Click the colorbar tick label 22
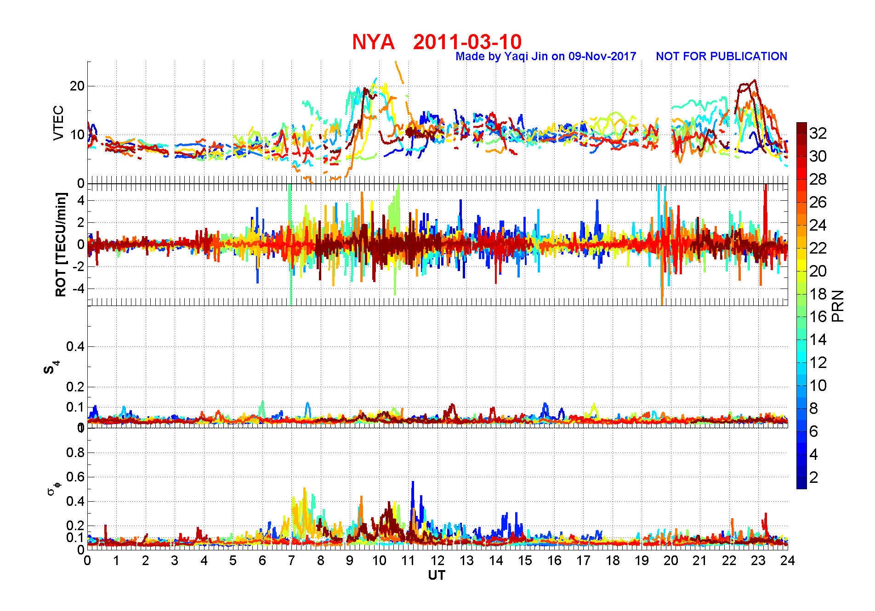Viewport: 875px width, 611px height. coord(818,248)
